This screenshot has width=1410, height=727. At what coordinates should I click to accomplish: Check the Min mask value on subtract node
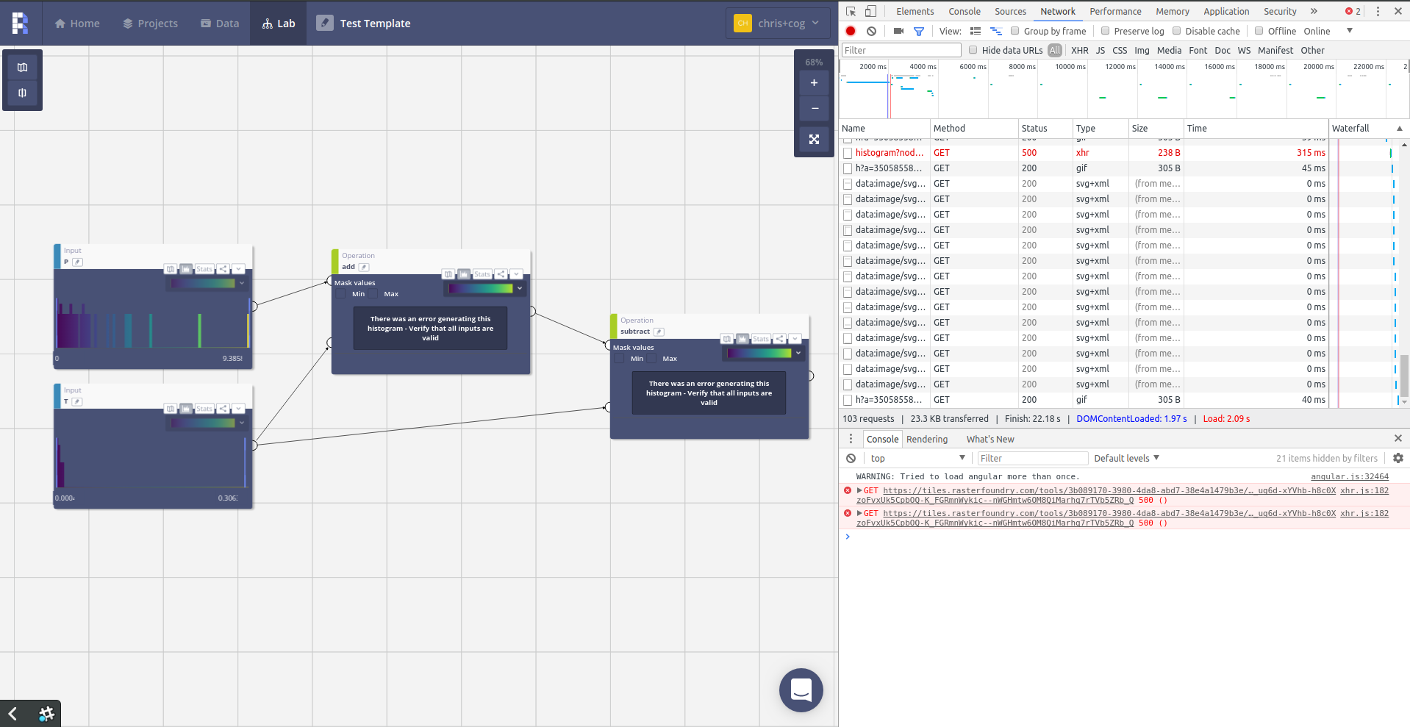(x=618, y=359)
